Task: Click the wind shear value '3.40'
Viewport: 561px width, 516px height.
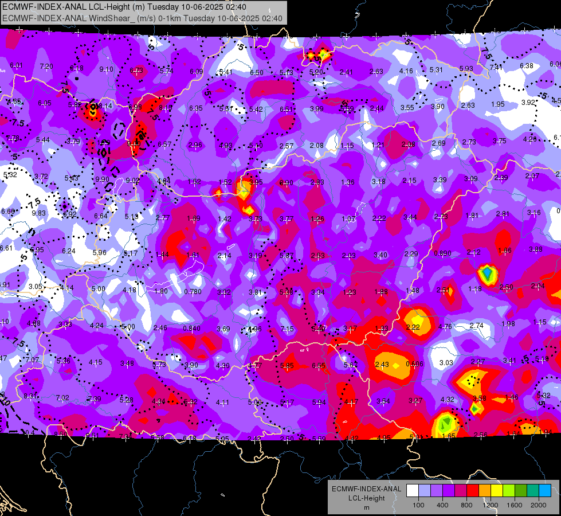Action: point(380,255)
